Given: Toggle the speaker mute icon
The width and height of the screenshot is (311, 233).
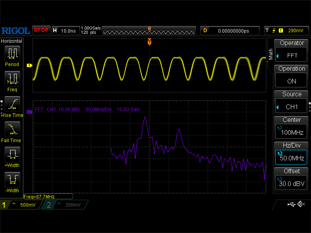Looking at the screenshot, I should [301, 204].
